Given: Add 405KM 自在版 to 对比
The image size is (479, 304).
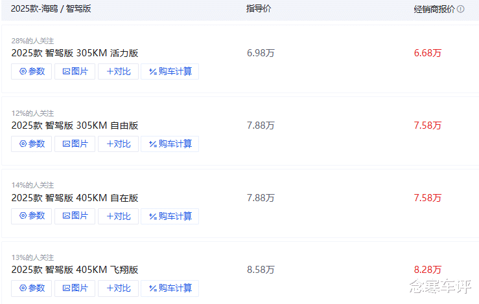Looking at the screenshot, I should click(x=118, y=216).
